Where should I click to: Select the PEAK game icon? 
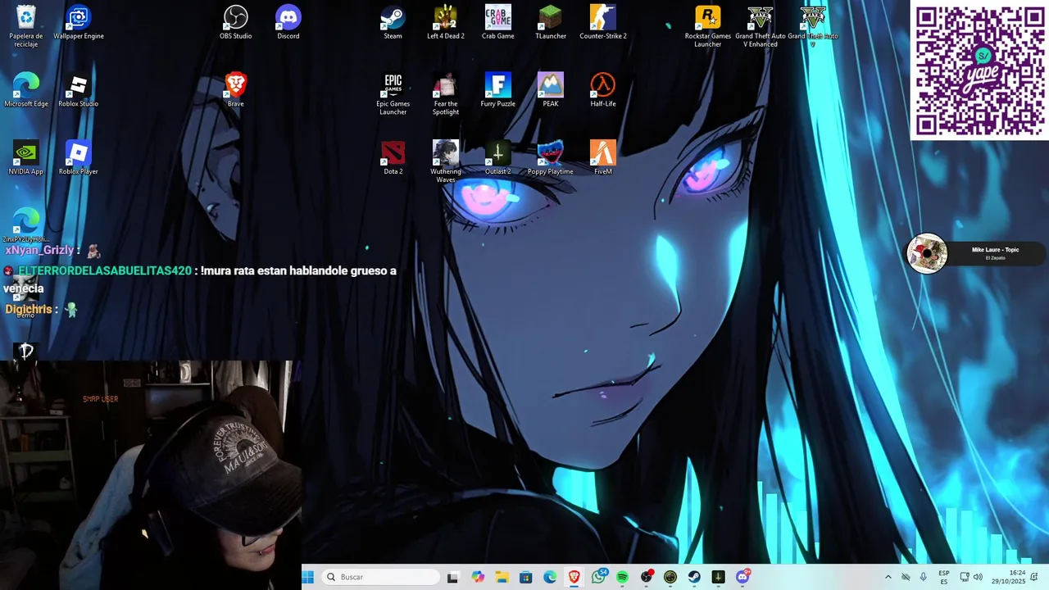tap(551, 90)
